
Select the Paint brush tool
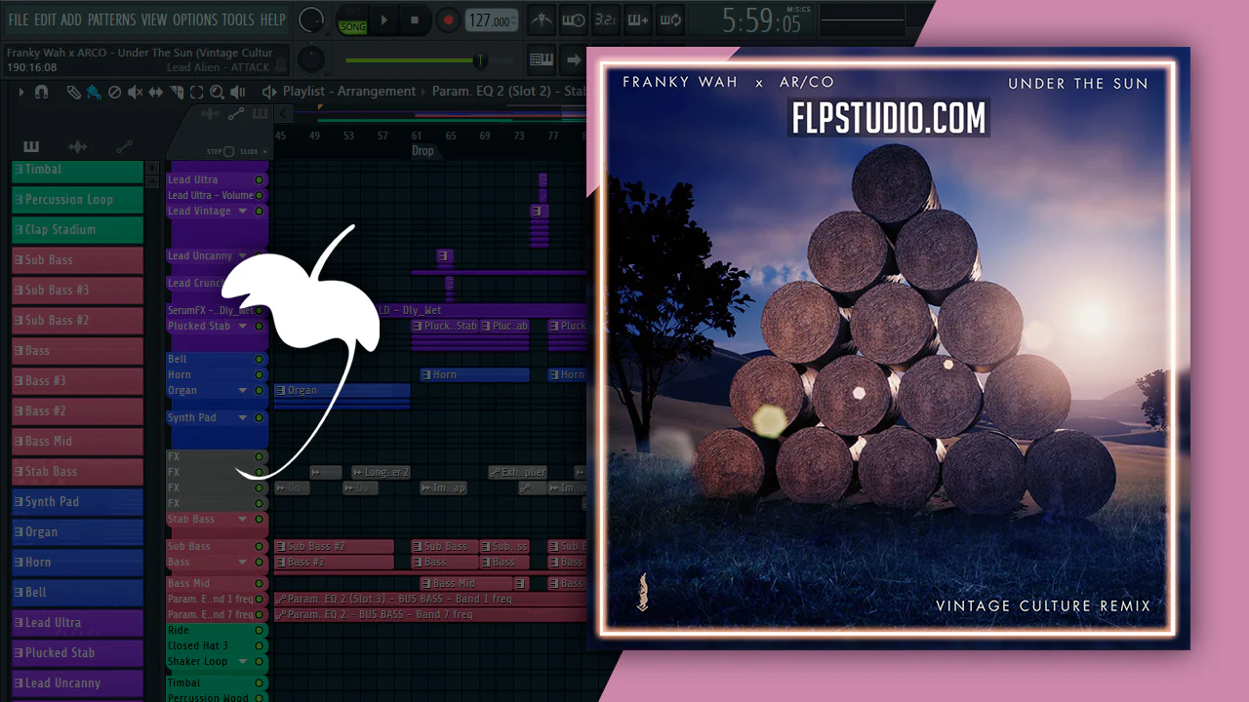94,92
